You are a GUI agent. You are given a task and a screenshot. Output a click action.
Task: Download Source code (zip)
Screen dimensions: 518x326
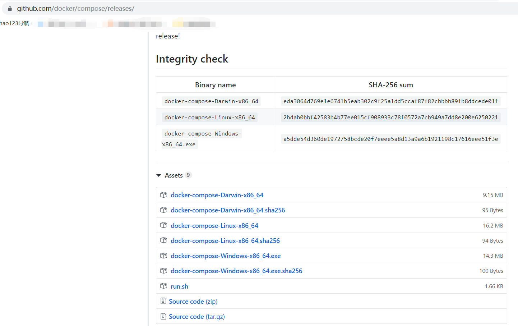(x=193, y=302)
